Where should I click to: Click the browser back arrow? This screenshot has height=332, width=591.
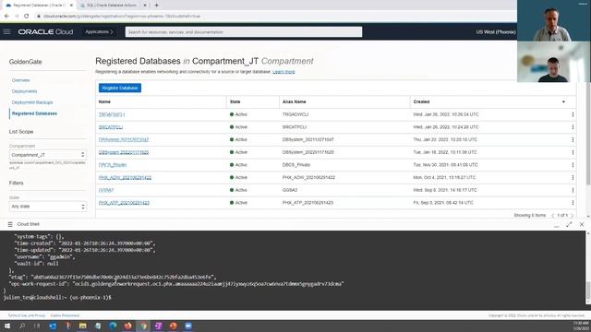pyautogui.click(x=6, y=17)
